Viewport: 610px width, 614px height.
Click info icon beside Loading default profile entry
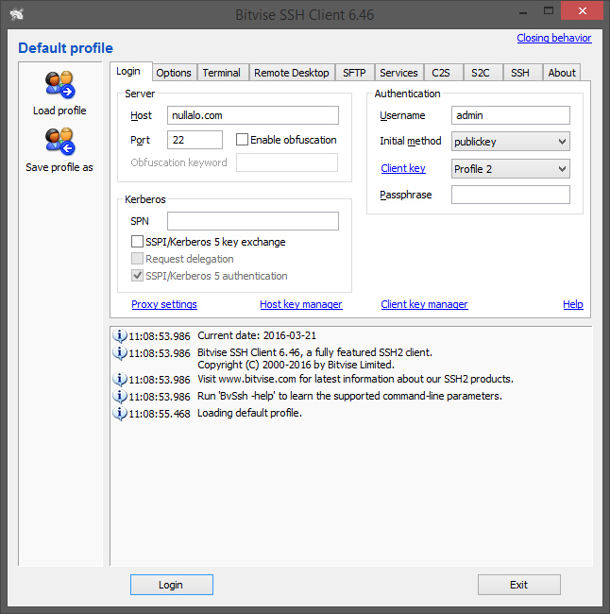[120, 413]
